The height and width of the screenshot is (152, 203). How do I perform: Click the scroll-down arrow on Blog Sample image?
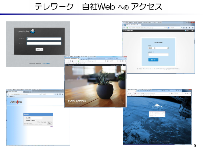(123, 103)
